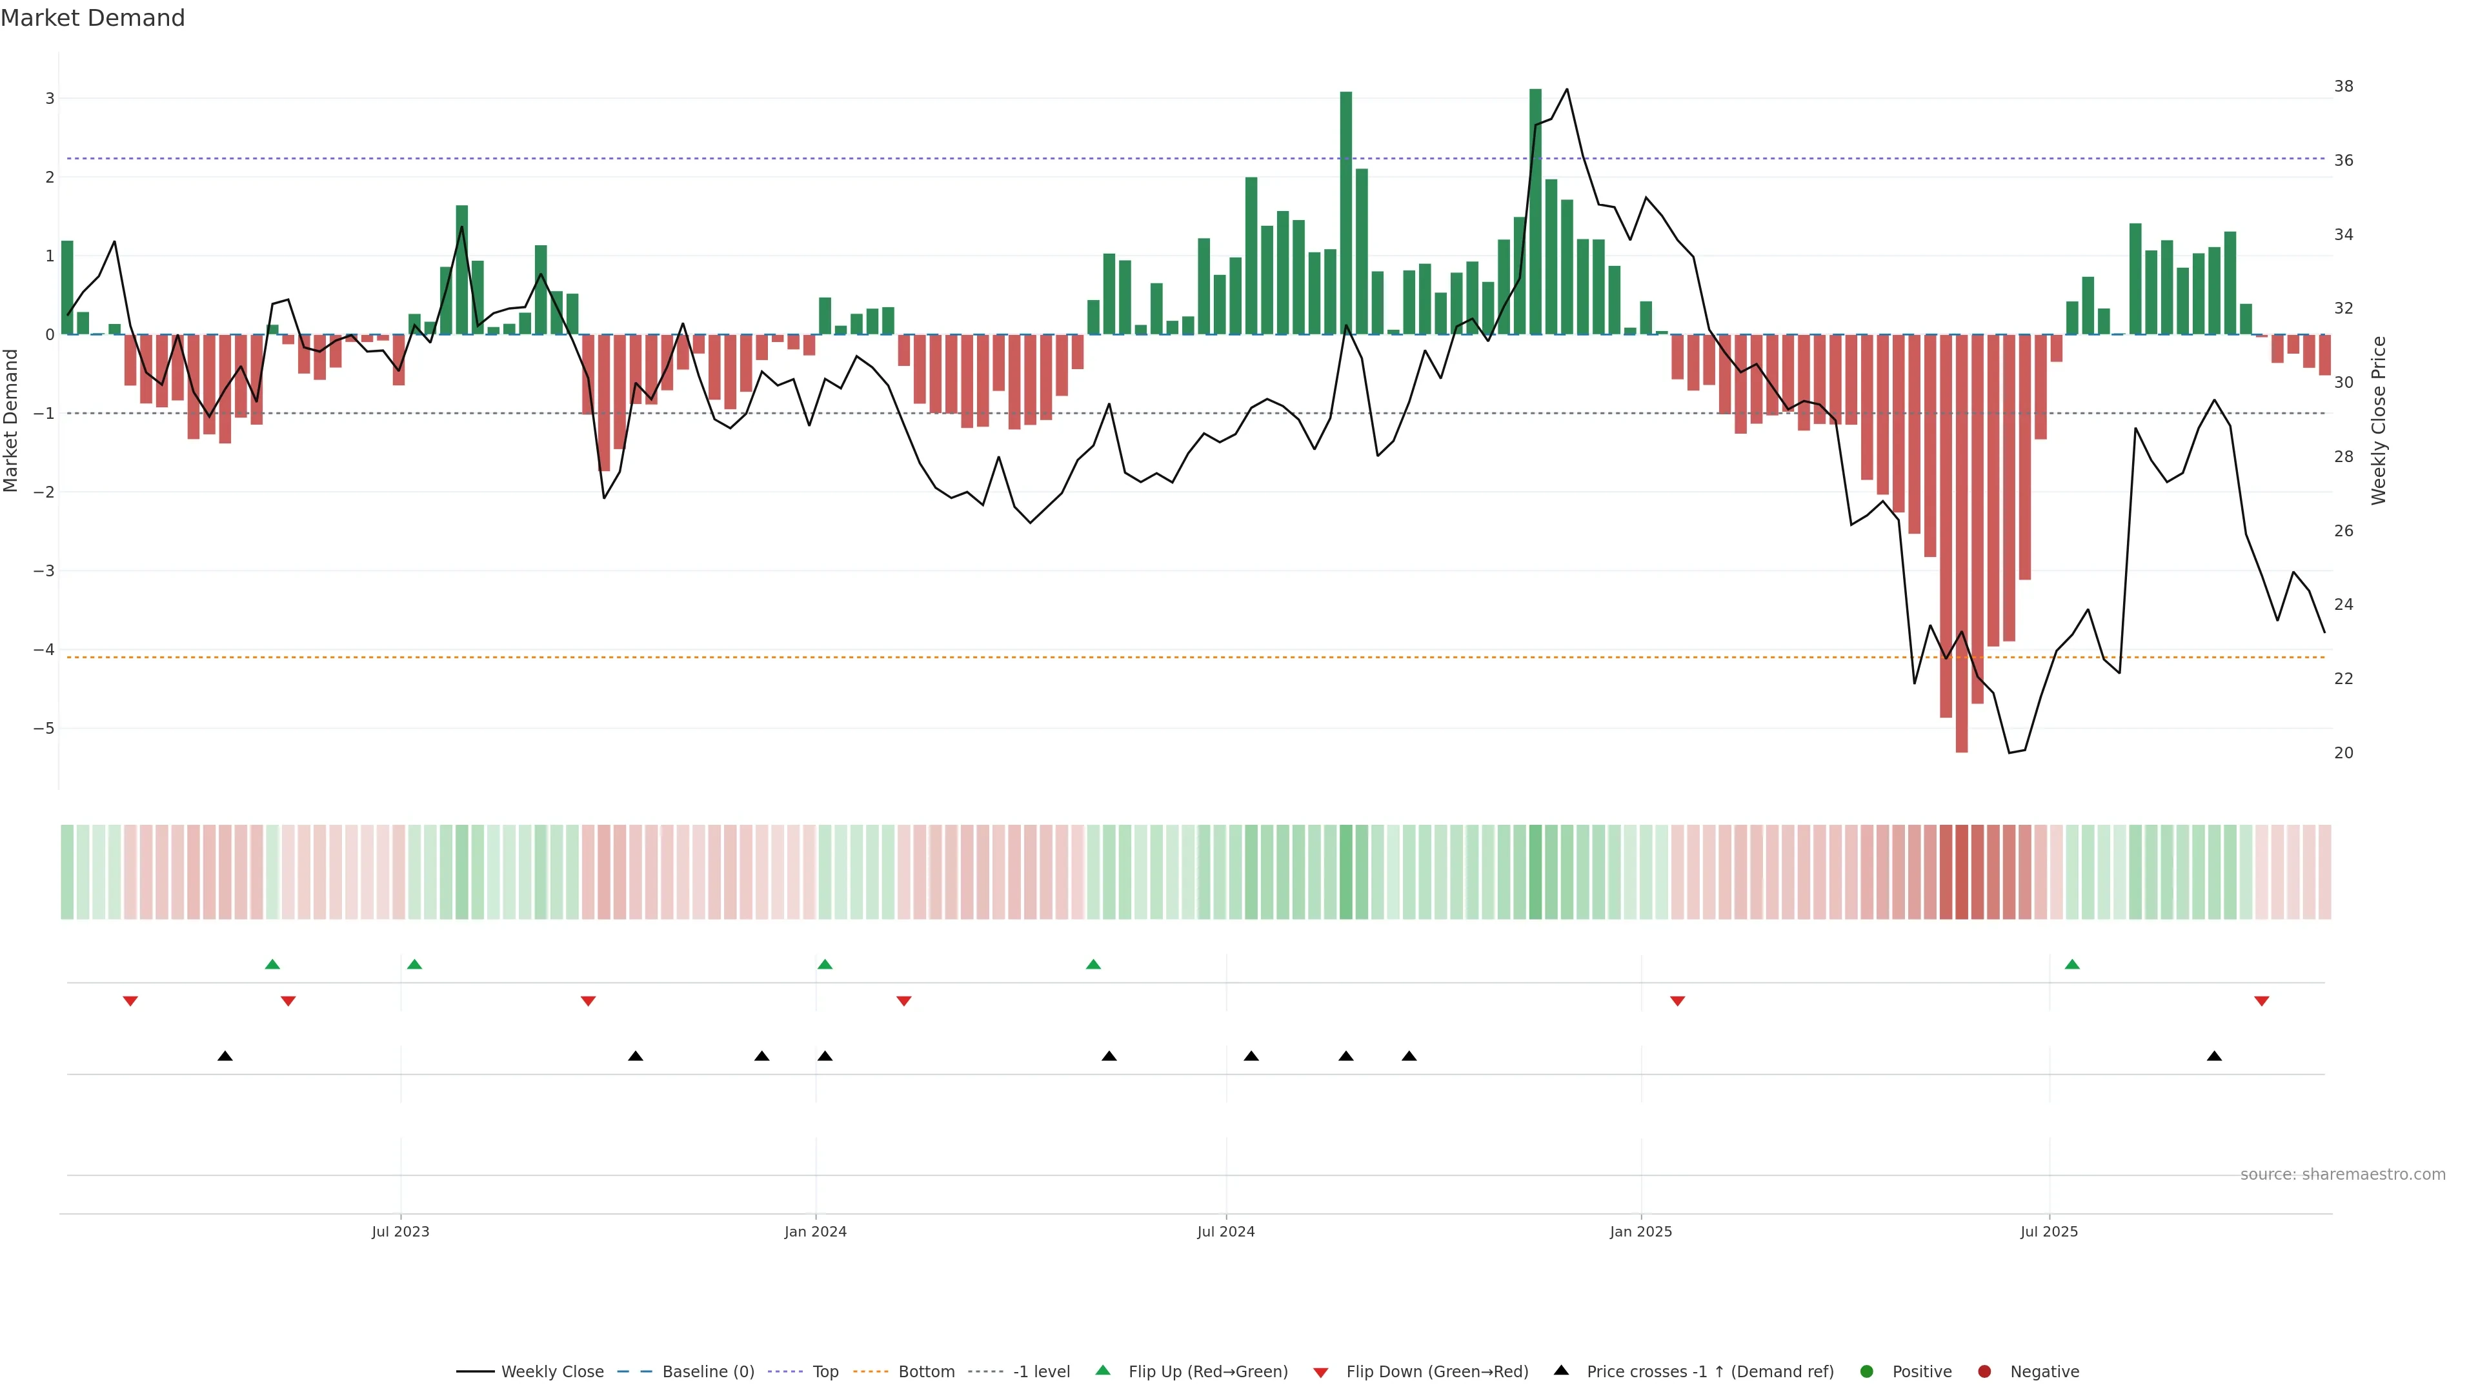
Task: Click the first green flip-up marker before Jul 2023
Action: [x=272, y=964]
